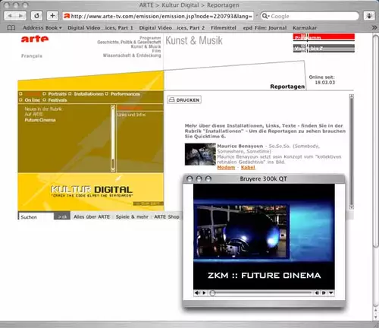Go forward with the browser forward arrow
The width and height of the screenshot is (379, 328).
pyautogui.click(x=21, y=16)
